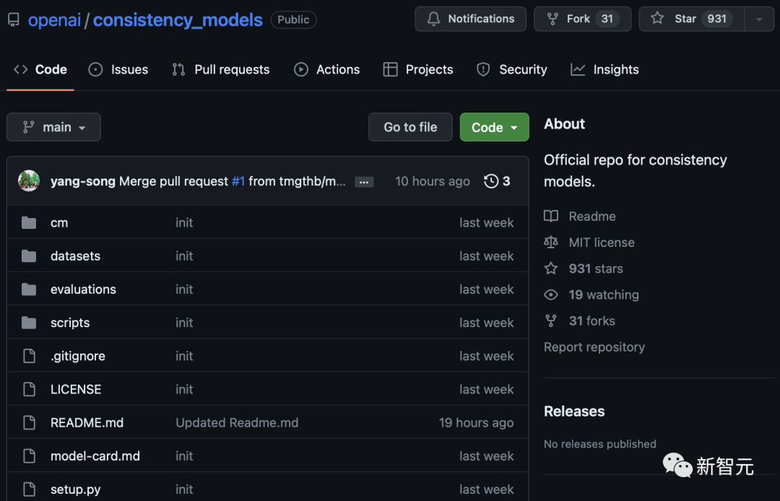The width and height of the screenshot is (780, 501).
Task: Click the README.md file icon
Action: (x=29, y=423)
